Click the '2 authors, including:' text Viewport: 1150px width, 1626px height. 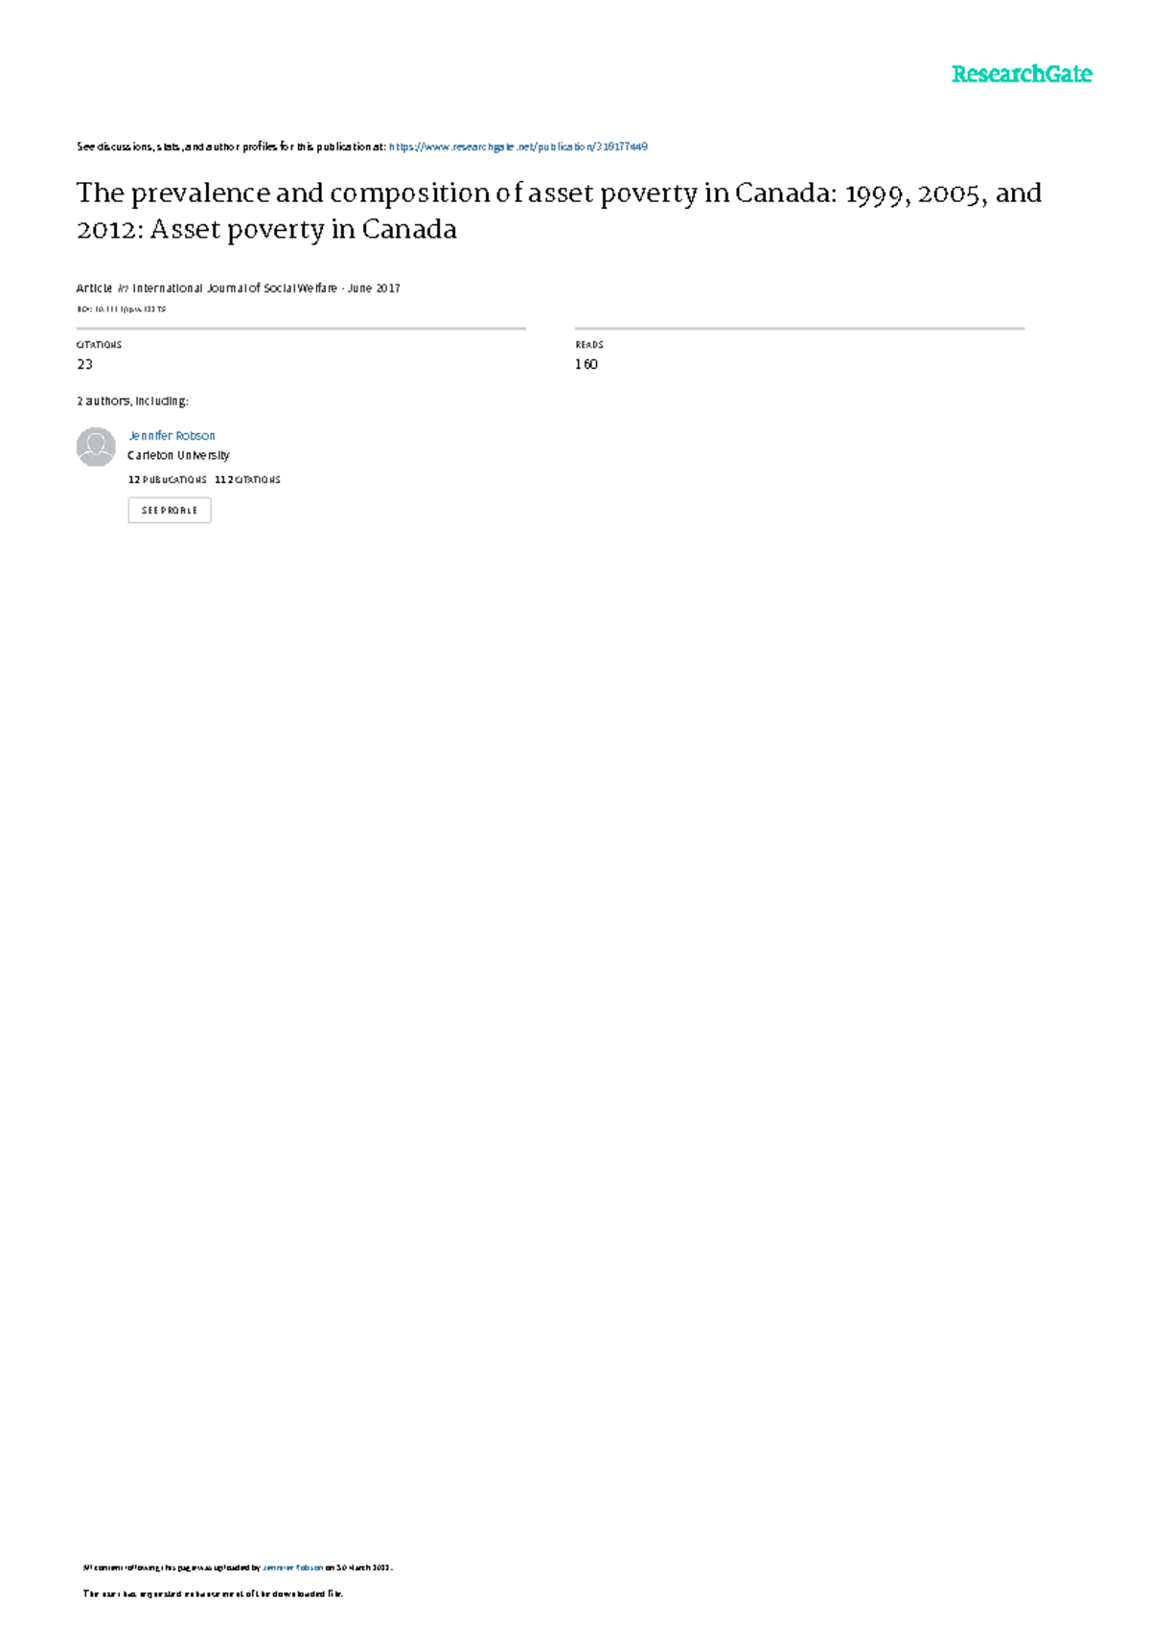tap(132, 401)
